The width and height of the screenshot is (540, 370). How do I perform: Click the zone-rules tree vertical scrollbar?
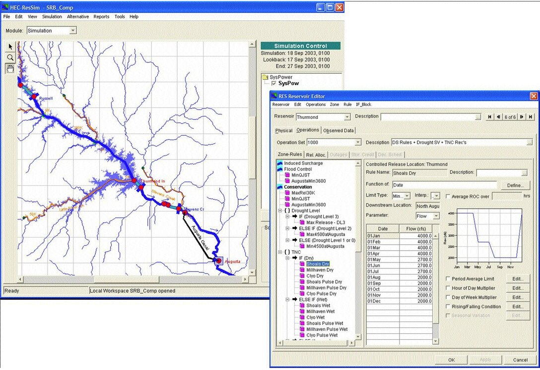click(x=358, y=250)
